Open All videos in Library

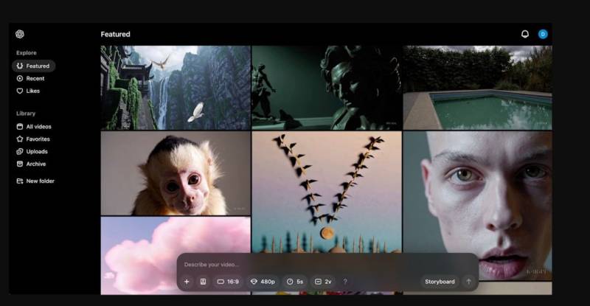pyautogui.click(x=38, y=127)
